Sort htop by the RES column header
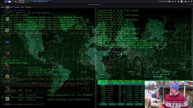The width and height of the screenshot is (193, 108). pyautogui.click(x=137, y=81)
